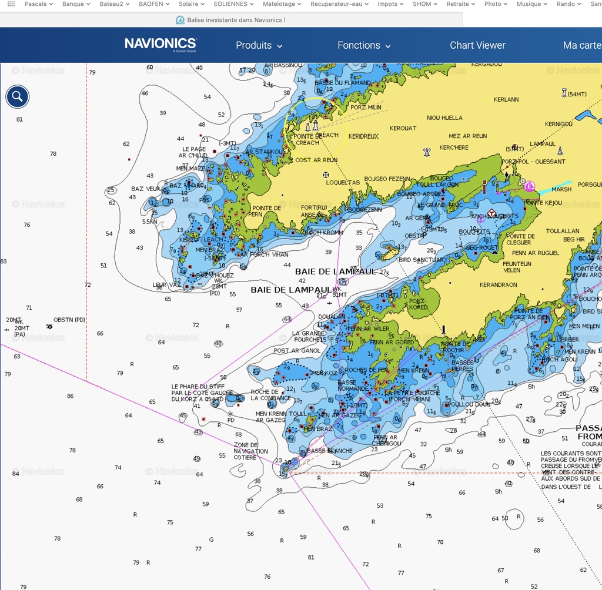Click the KERNIGOU place label

pos(558,124)
